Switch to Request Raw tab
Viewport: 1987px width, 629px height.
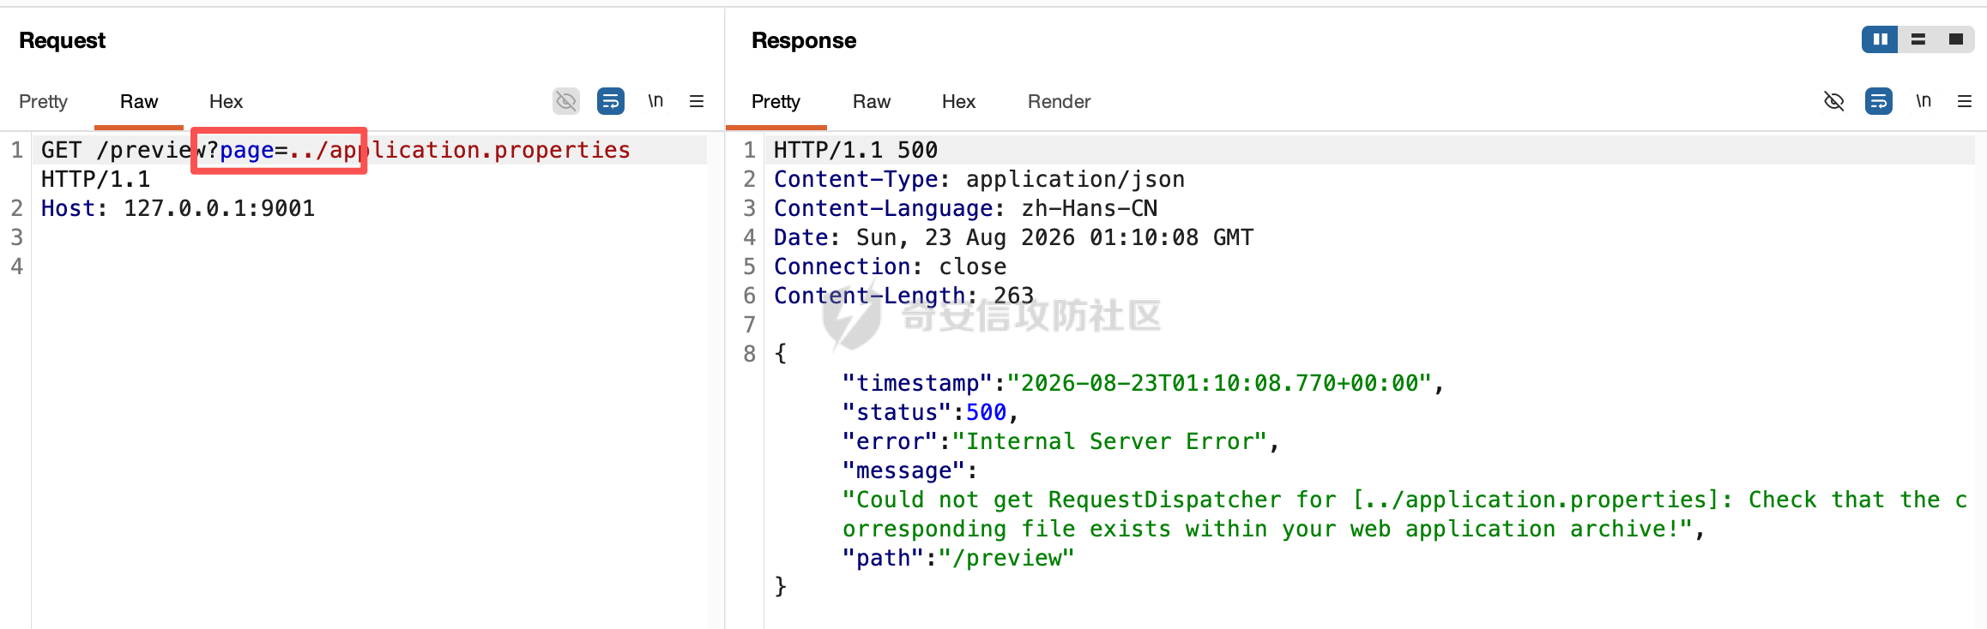pos(139,101)
